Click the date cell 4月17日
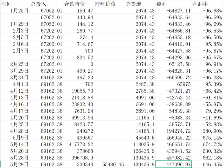The height and width of the screenshot is (168, 223). point(15,111)
